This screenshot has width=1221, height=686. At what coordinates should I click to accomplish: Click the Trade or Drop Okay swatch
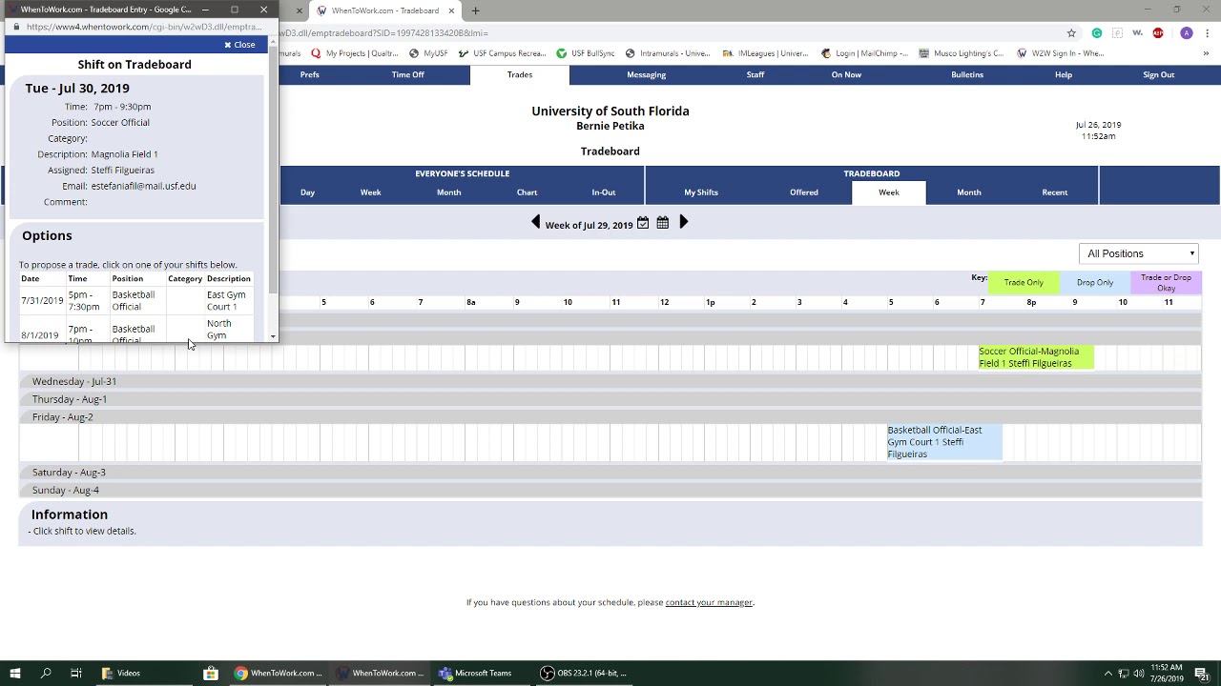pos(1166,282)
